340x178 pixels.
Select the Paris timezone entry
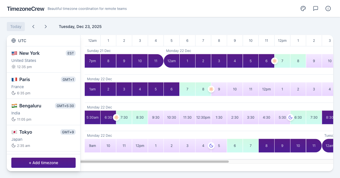(x=43, y=86)
